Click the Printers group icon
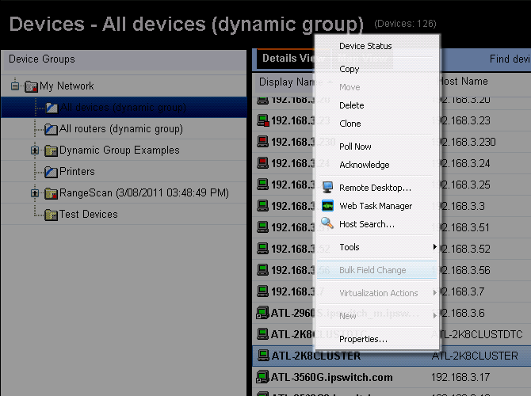 52,172
